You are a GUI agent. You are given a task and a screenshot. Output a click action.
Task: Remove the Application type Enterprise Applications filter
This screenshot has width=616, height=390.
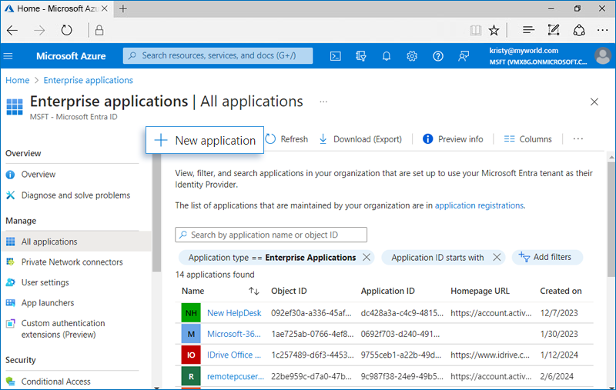point(367,258)
